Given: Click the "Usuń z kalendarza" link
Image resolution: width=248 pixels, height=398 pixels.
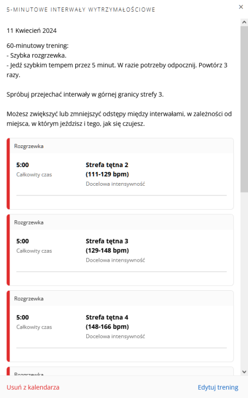Looking at the screenshot, I should (33, 387).
